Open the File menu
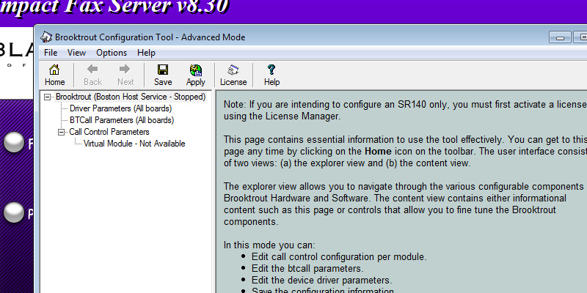This screenshot has width=587, height=293. [51, 53]
